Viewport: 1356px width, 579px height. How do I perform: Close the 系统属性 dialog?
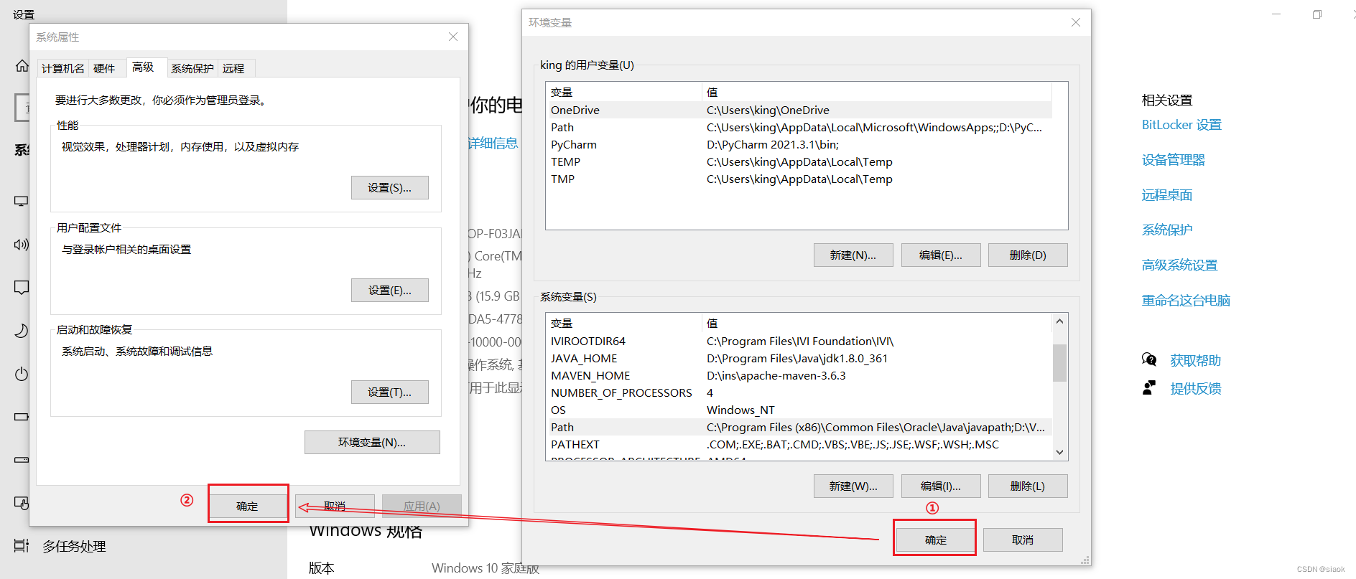coord(453,37)
